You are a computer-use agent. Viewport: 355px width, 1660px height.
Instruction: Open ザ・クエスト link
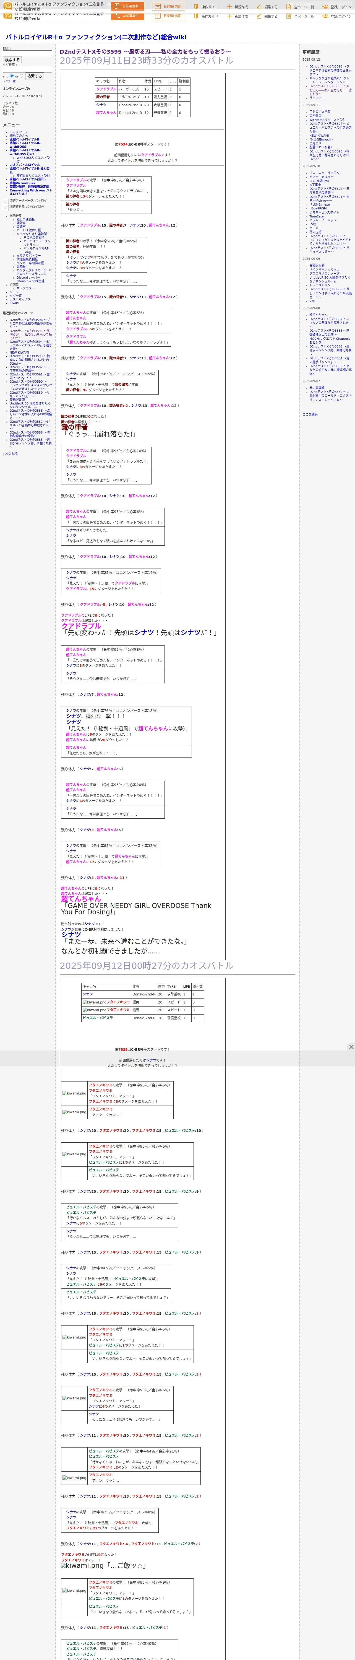pyautogui.click(x=26, y=289)
